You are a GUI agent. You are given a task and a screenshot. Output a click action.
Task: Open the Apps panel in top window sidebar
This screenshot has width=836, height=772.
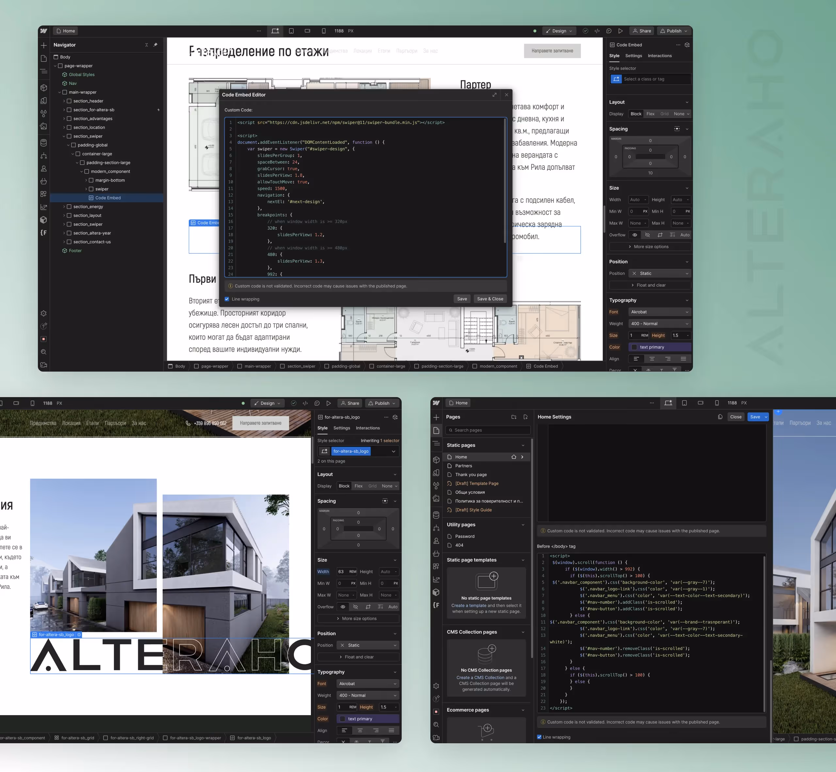click(43, 194)
